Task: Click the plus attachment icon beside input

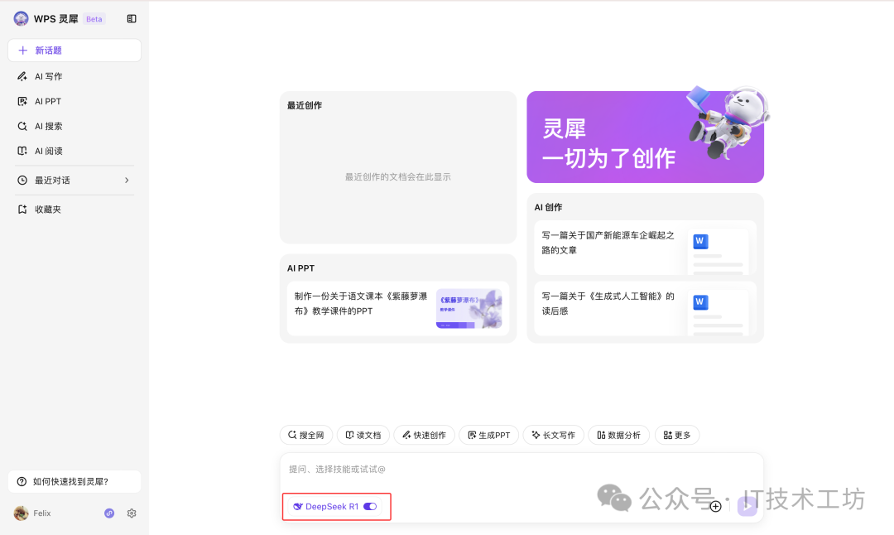Action: 715,506
